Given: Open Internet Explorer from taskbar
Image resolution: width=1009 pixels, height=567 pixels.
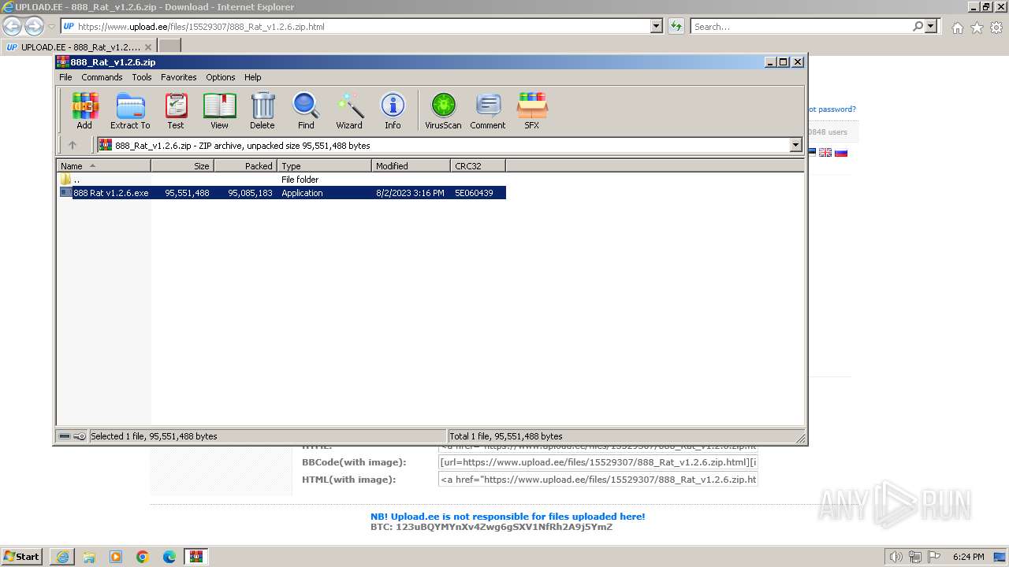Looking at the screenshot, I should 62,557.
